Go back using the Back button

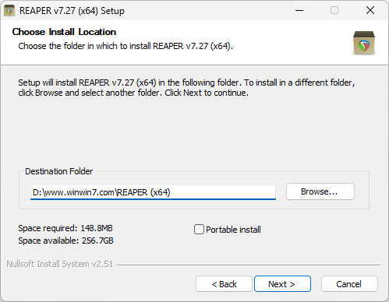point(224,284)
